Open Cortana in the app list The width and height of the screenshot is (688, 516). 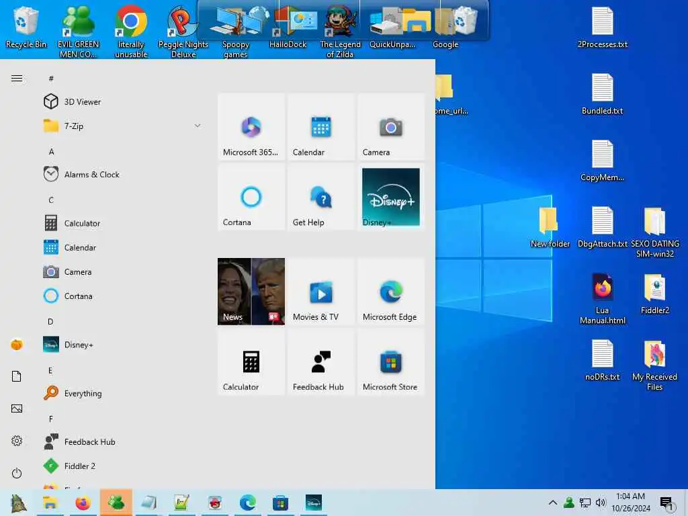pos(123,296)
